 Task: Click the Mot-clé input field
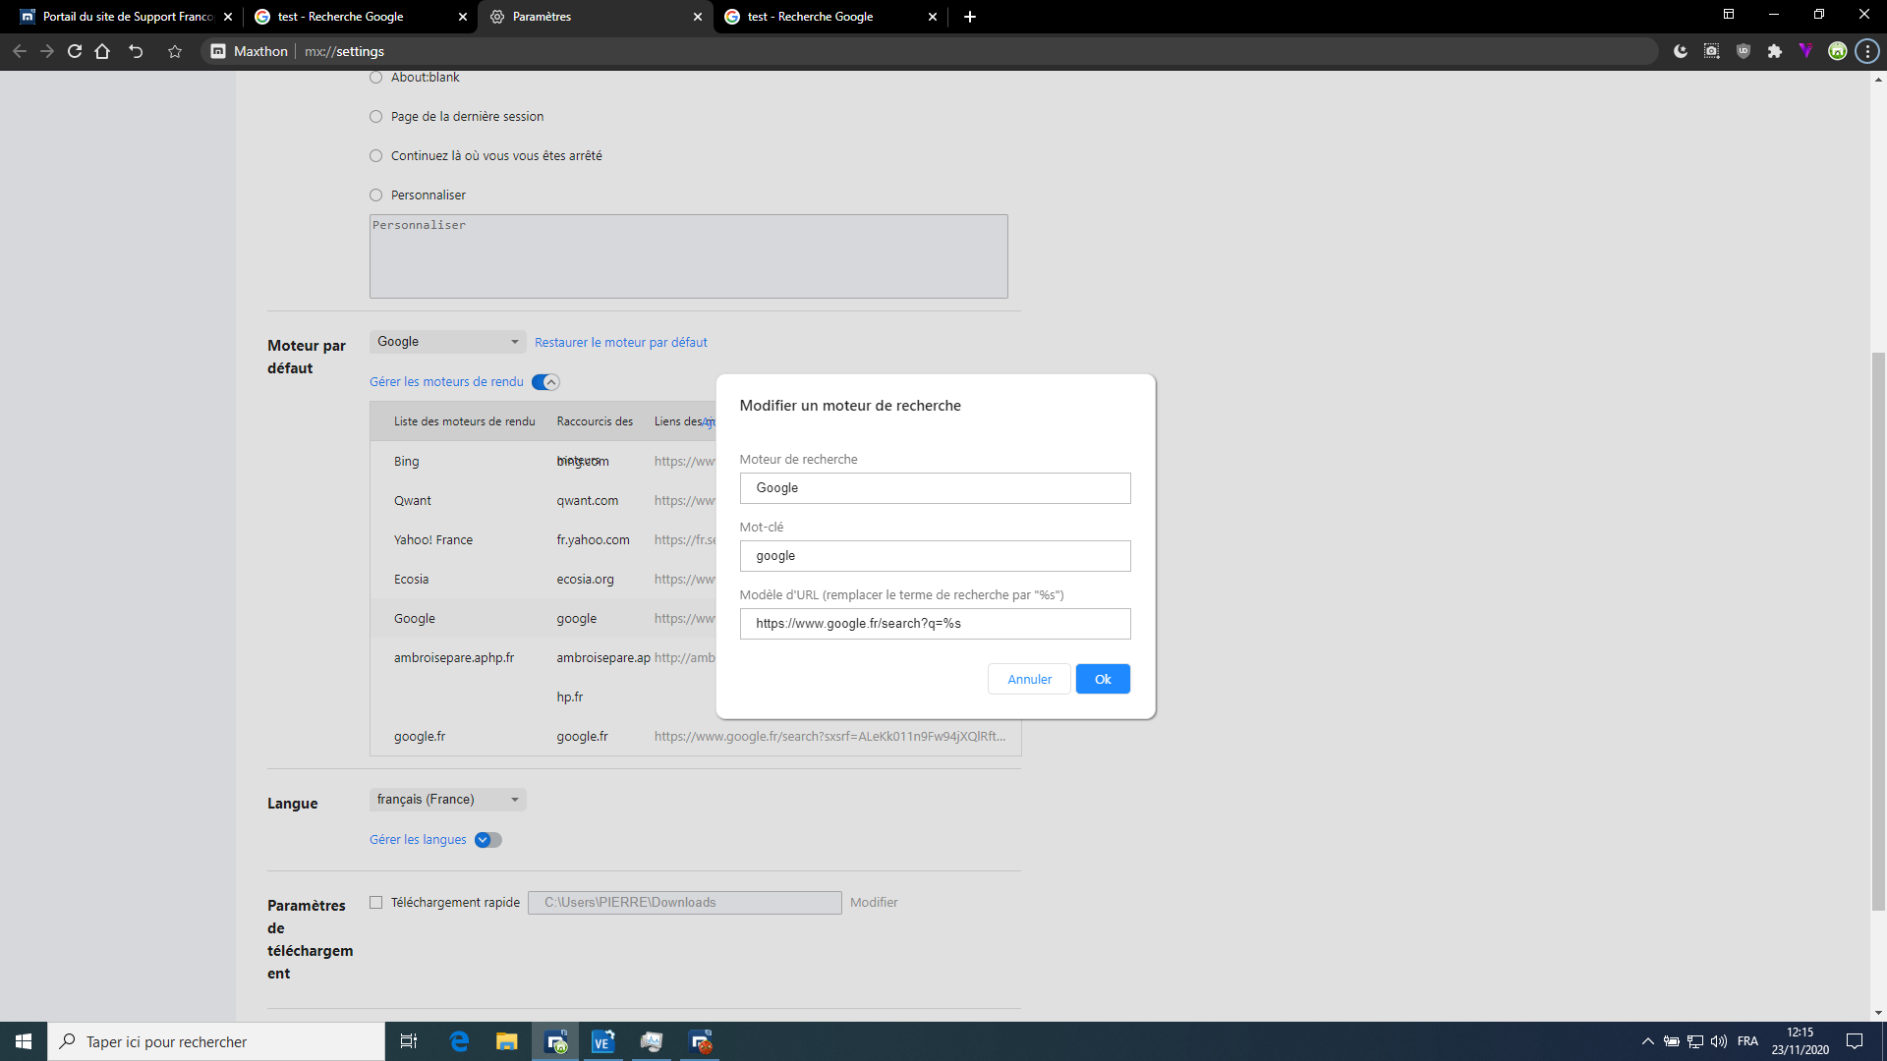tap(935, 556)
